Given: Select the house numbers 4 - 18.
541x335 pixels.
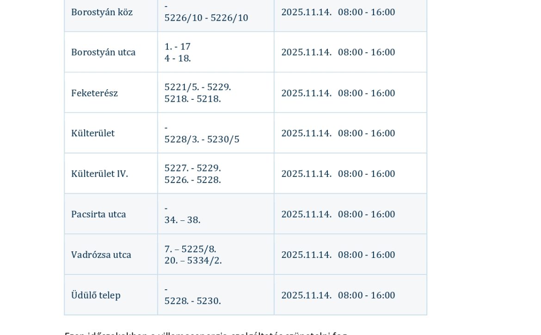Looking at the screenshot, I should pyautogui.click(x=178, y=59).
